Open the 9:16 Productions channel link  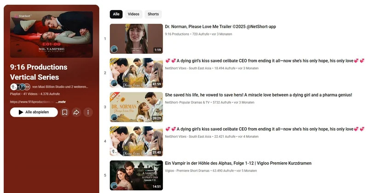177,34
